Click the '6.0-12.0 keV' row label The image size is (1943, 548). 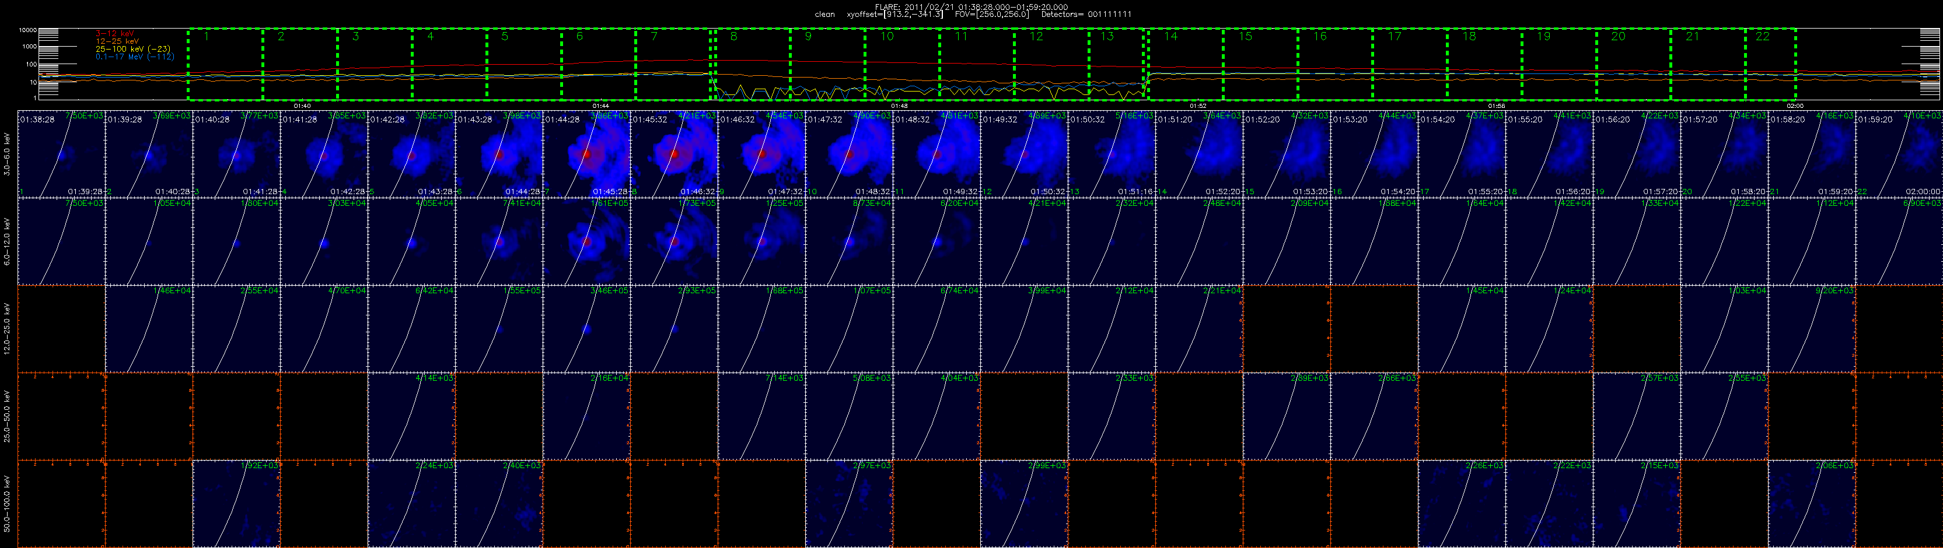click(8, 241)
